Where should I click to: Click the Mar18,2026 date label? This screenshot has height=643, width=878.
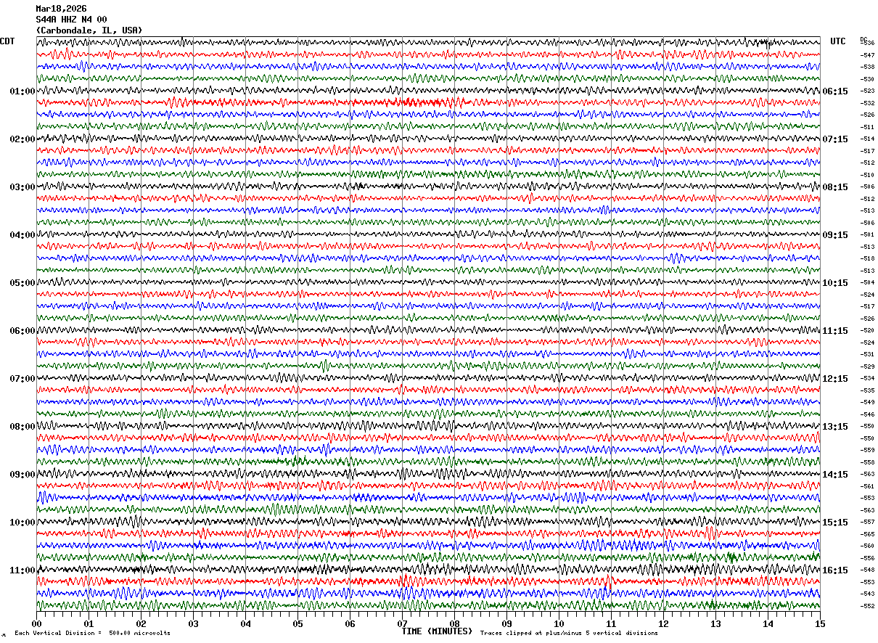click(61, 9)
